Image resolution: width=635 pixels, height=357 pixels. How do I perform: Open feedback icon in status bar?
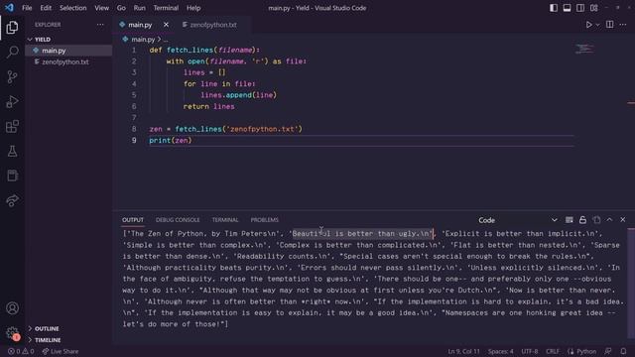608,351
